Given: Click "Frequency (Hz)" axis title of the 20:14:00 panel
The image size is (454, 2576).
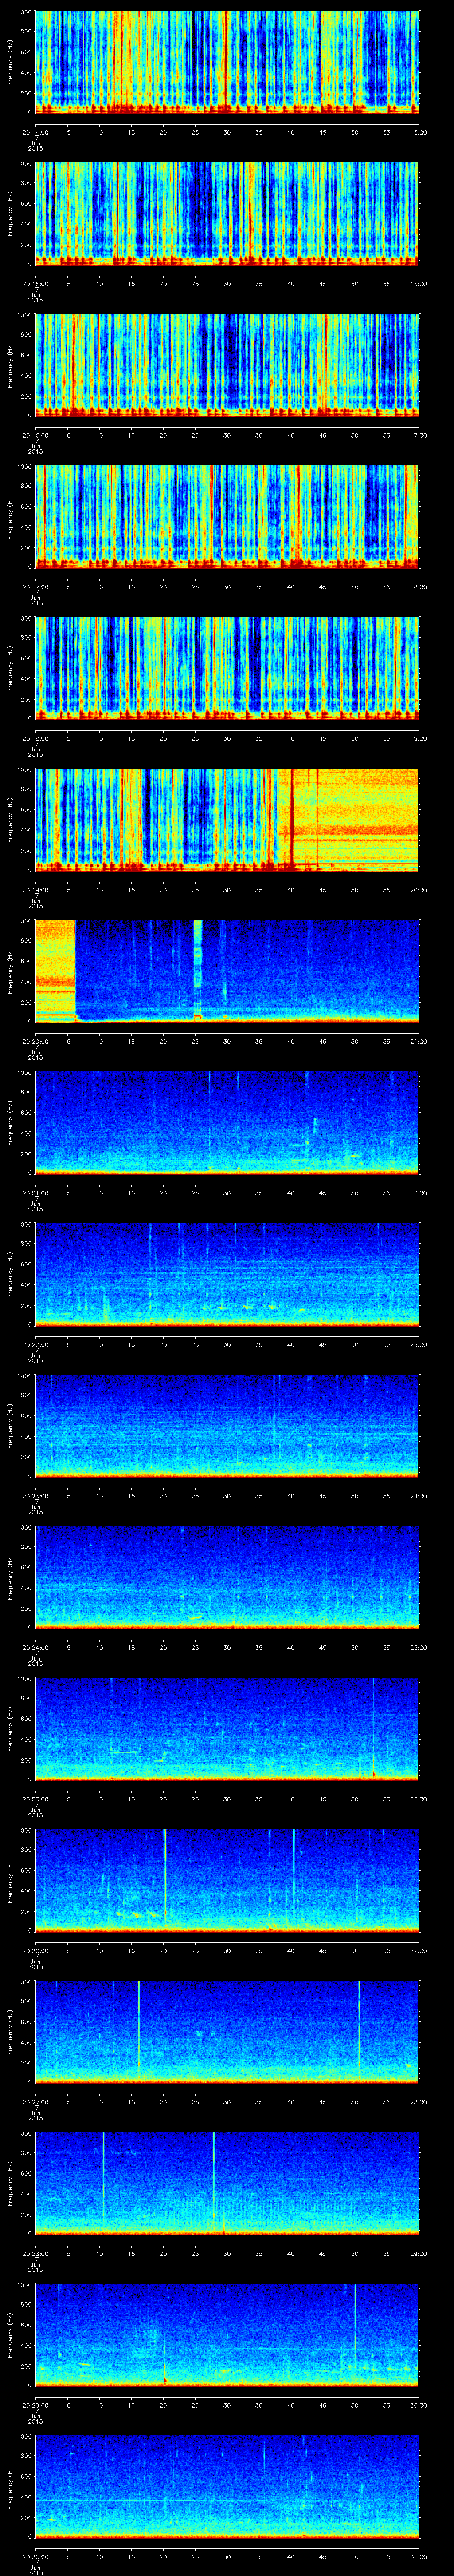Looking at the screenshot, I should point(10,62).
